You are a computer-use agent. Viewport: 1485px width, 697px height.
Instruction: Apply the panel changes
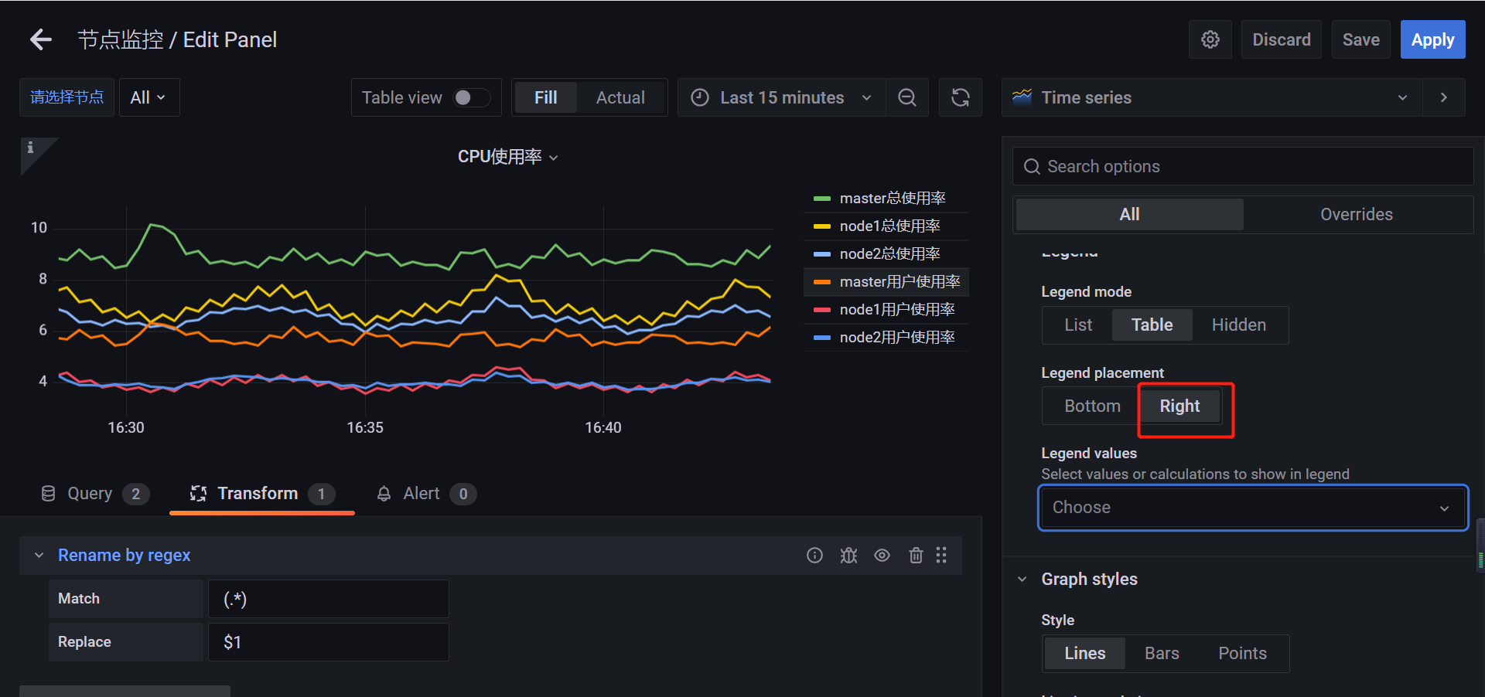coord(1432,39)
